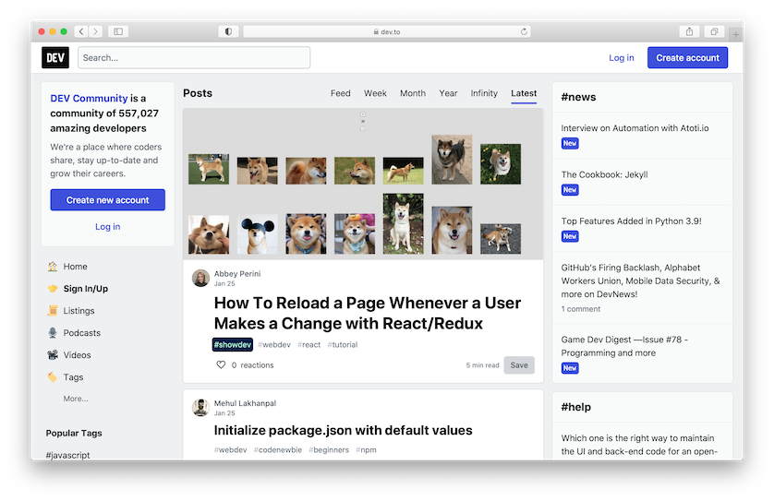774x501 pixels.
Task: Click the dev.to address bar
Action: [x=387, y=31]
